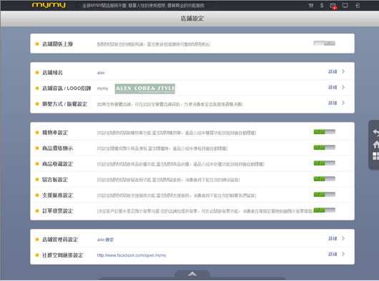Click the bottom up-arrow panel expander
Viewport: 379px width, 281px height.
tap(192, 274)
